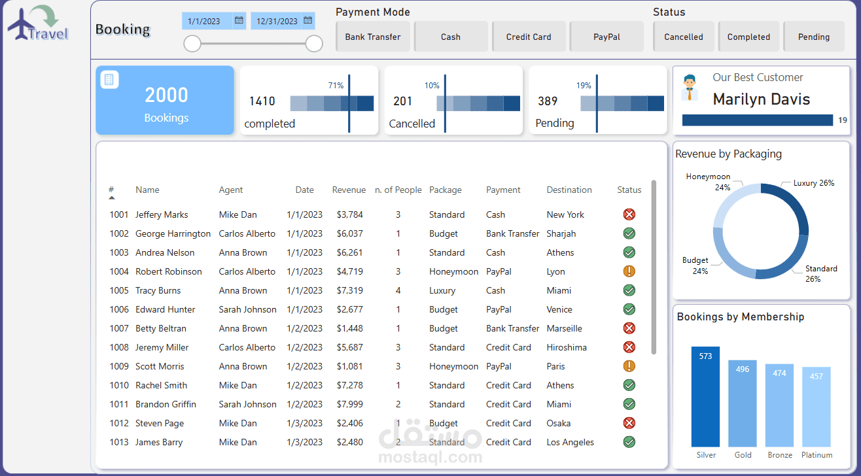Click the 201 Cancelled KPI card
861x476 pixels.
(x=453, y=100)
